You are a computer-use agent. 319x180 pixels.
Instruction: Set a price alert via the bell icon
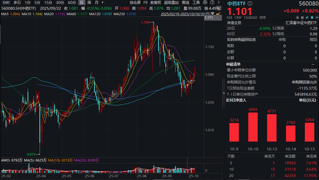click(312, 17)
